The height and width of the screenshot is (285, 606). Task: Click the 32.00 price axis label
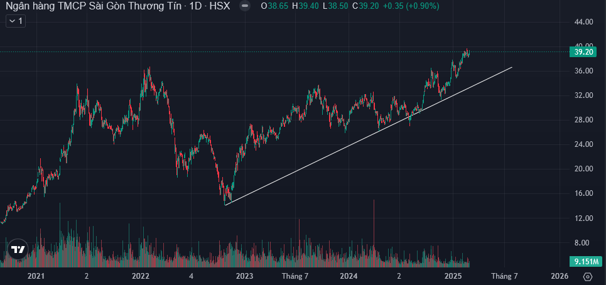[x=583, y=95]
